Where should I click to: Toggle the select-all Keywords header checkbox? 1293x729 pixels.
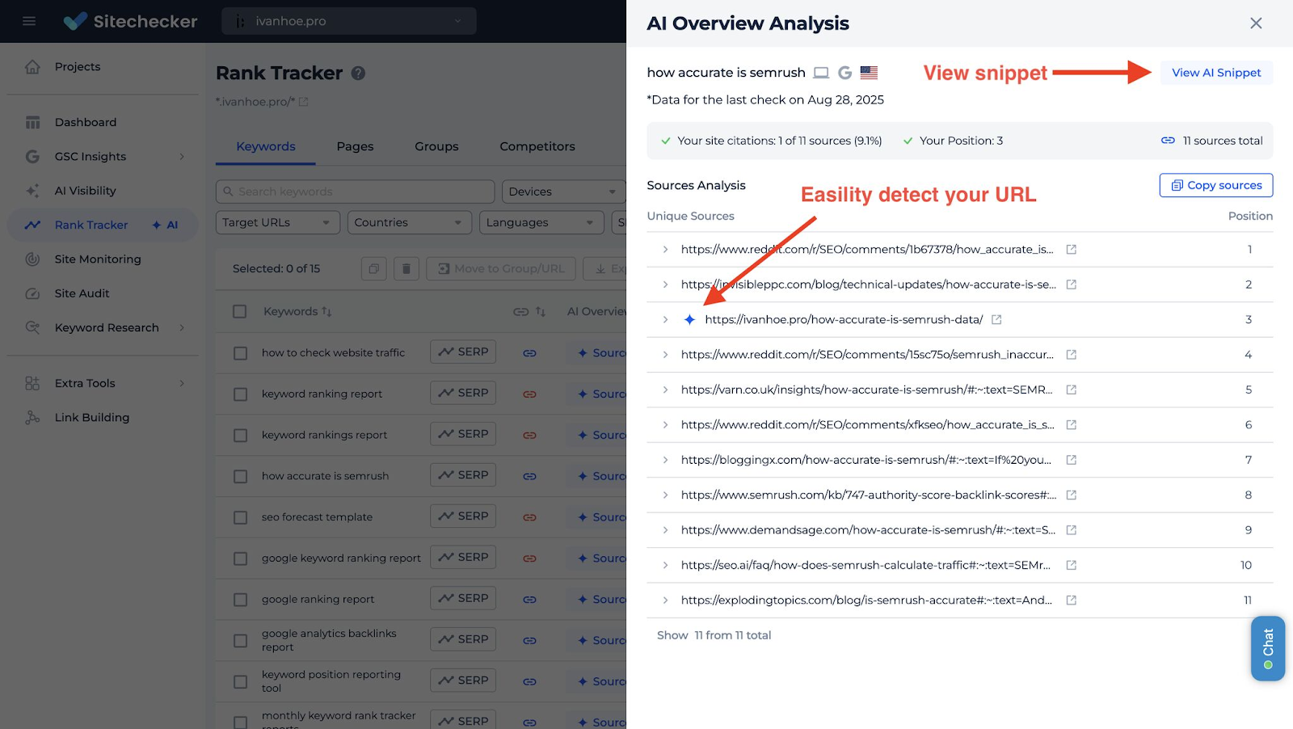tap(240, 312)
